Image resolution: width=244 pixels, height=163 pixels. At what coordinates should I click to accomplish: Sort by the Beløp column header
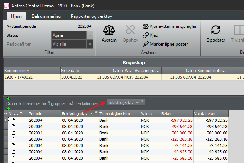pos(176,113)
